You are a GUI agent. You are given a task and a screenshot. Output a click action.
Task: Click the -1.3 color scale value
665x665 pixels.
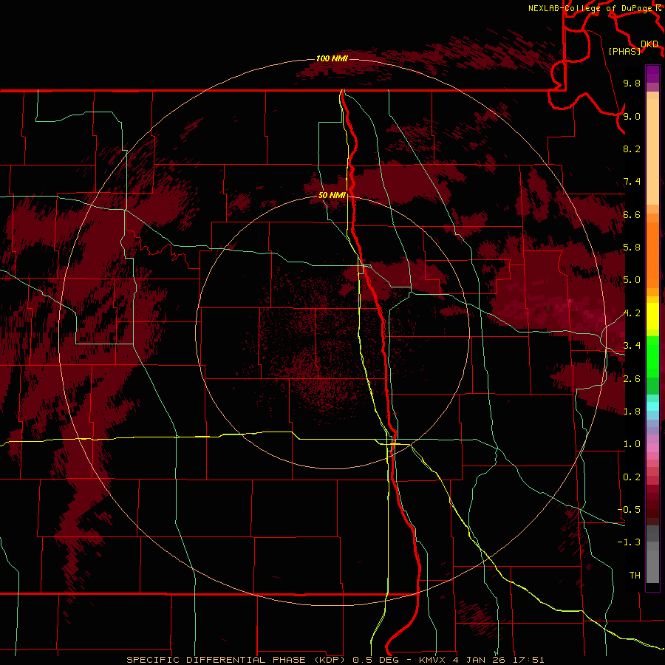(629, 542)
